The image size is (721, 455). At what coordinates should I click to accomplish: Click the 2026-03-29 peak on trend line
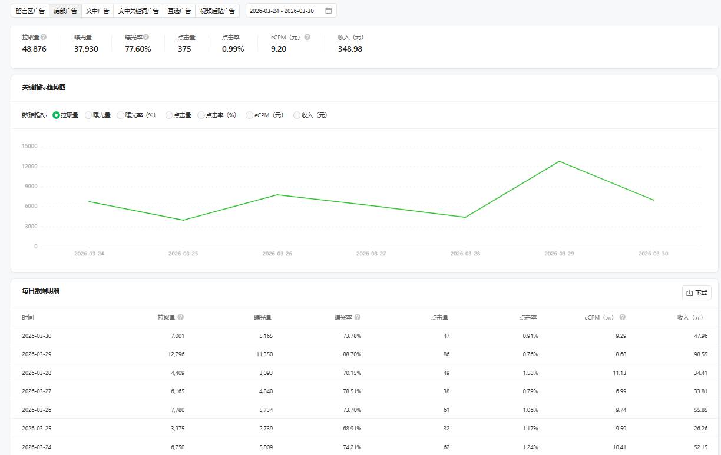(x=559, y=161)
